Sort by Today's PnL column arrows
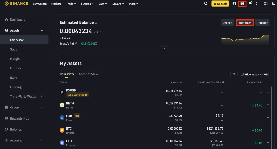The height and width of the screenshot is (149, 277). coord(261,82)
